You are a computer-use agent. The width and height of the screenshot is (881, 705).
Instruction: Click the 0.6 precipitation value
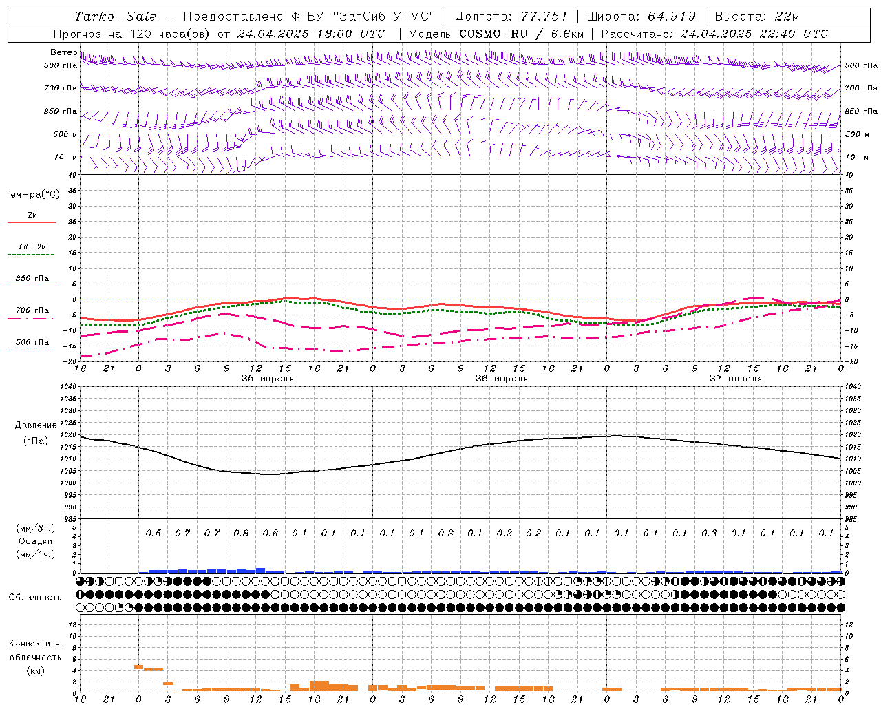pos(270,533)
